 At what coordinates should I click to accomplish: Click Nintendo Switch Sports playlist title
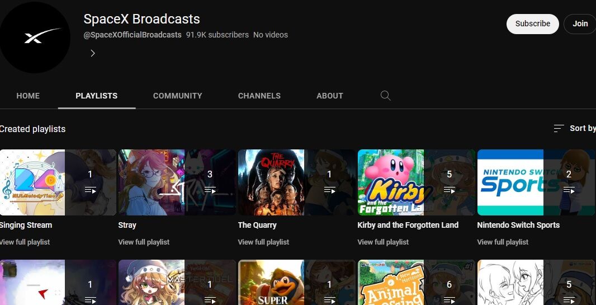tap(518, 225)
